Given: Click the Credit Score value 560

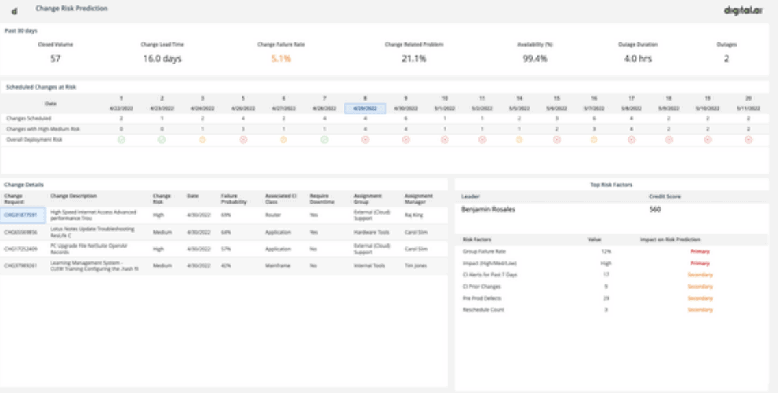Looking at the screenshot, I should pos(655,209).
